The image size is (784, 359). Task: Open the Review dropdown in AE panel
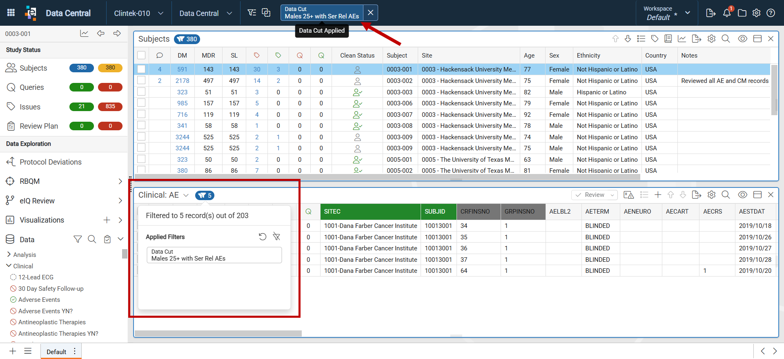[x=595, y=195]
